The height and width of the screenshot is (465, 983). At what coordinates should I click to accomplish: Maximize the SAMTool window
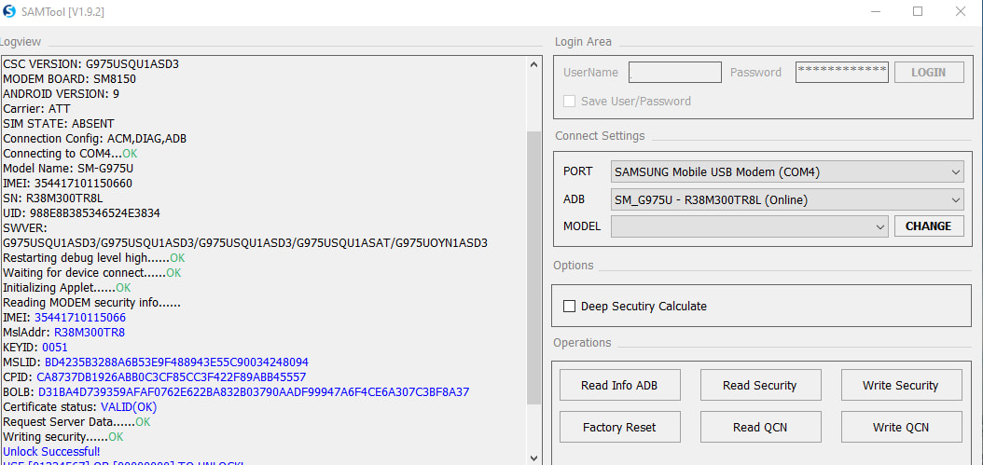918,11
